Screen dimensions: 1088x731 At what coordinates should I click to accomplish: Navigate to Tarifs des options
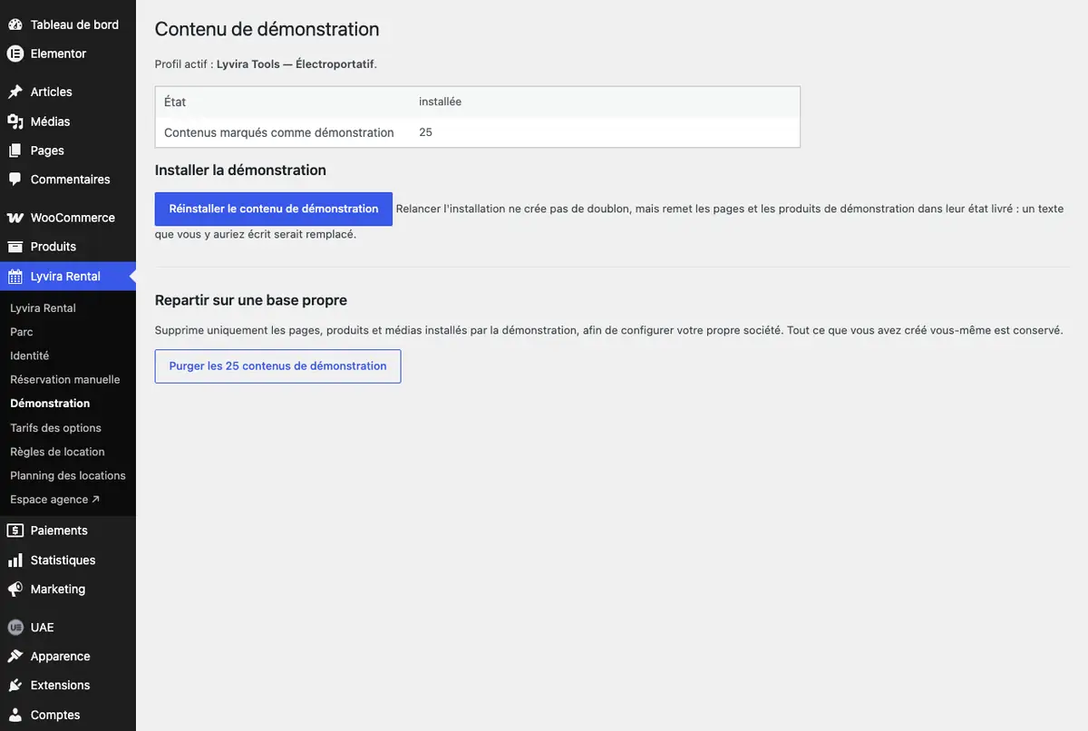tap(55, 428)
